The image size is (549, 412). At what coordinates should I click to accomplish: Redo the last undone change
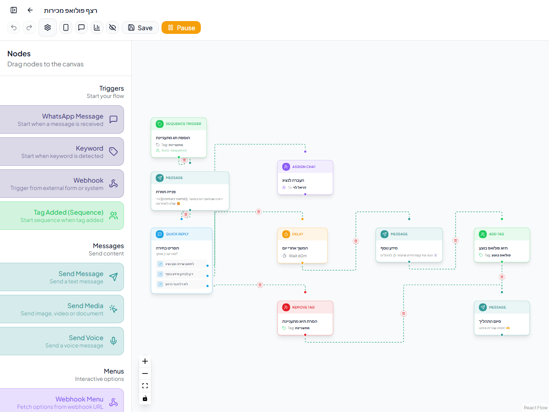click(x=29, y=27)
